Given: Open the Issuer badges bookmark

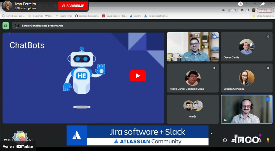Looking at the screenshot, I should (x=115, y=16).
